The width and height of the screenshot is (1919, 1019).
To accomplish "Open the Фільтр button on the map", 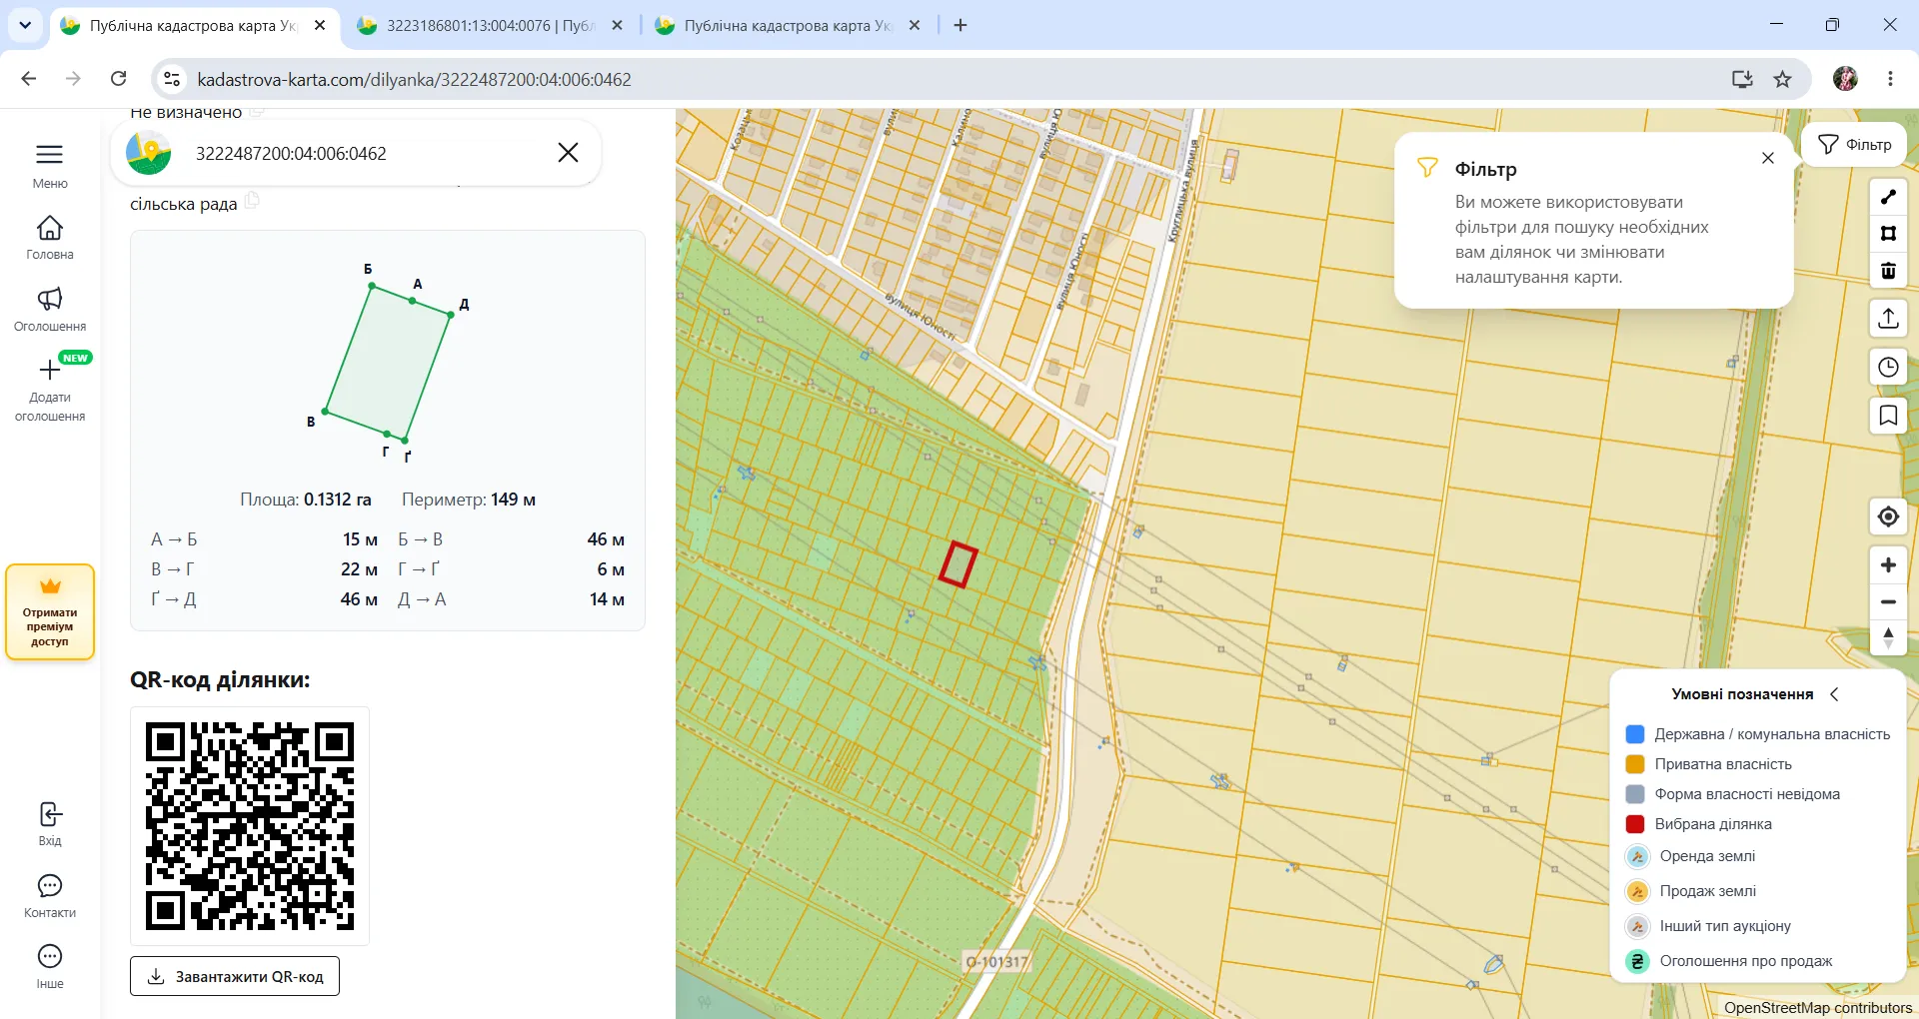I will pyautogui.click(x=1854, y=145).
